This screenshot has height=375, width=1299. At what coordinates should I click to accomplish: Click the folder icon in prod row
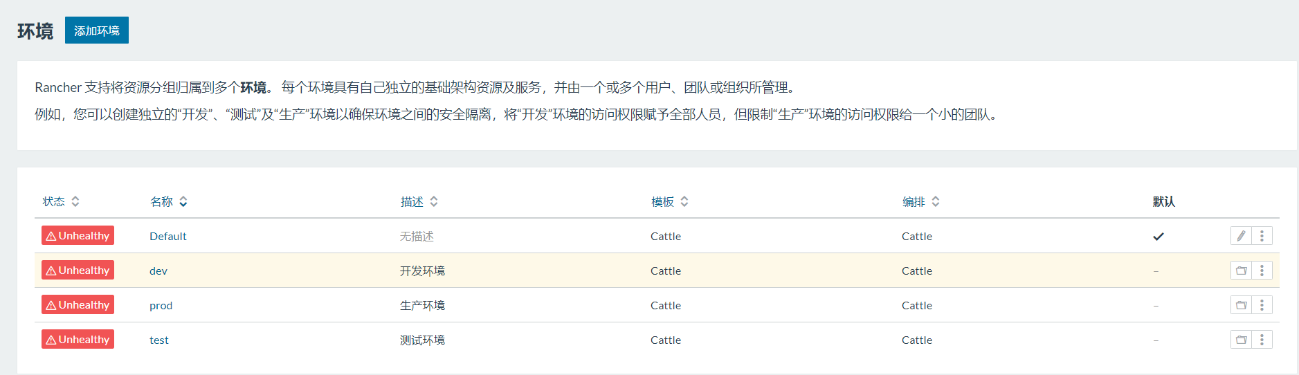point(1241,305)
